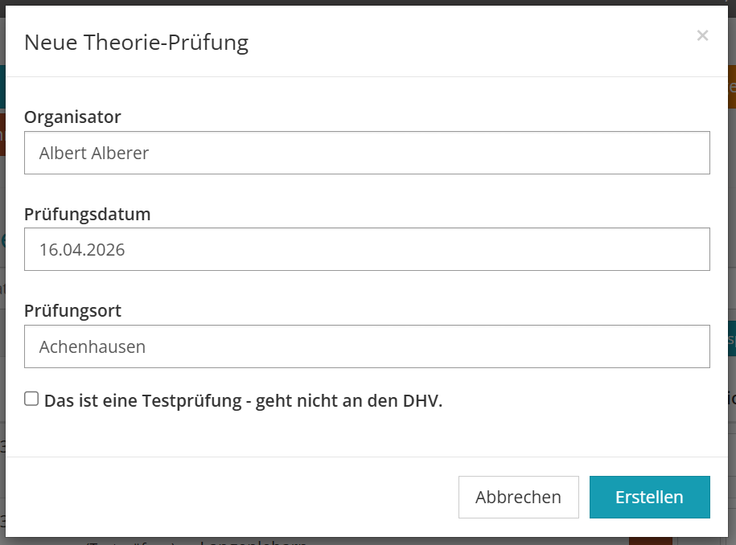The image size is (736, 545).
Task: Click the 'Das ist eine Testprüfung' label text
Action: pyautogui.click(x=243, y=400)
